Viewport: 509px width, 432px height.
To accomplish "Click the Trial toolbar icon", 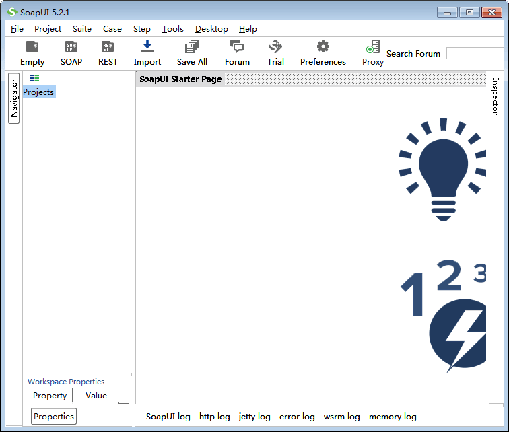I will tap(275, 47).
